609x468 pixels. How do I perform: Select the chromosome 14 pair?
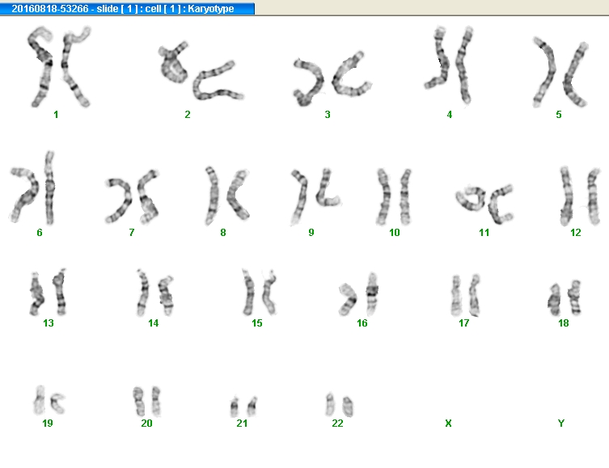(x=155, y=293)
